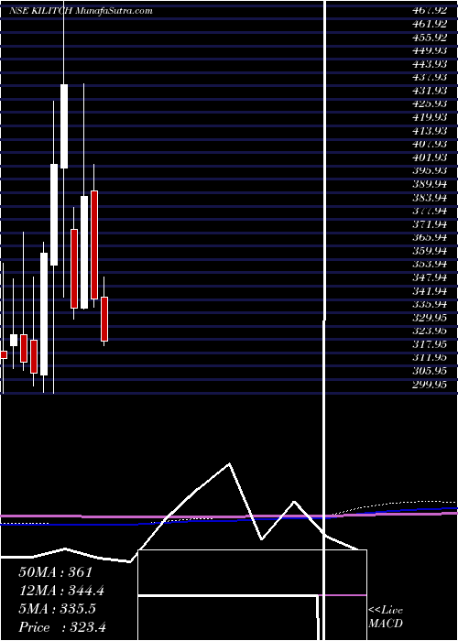Click the 467.92 price axis label
Image resolution: width=458 pixels, height=641 pixels.
(430, 10)
